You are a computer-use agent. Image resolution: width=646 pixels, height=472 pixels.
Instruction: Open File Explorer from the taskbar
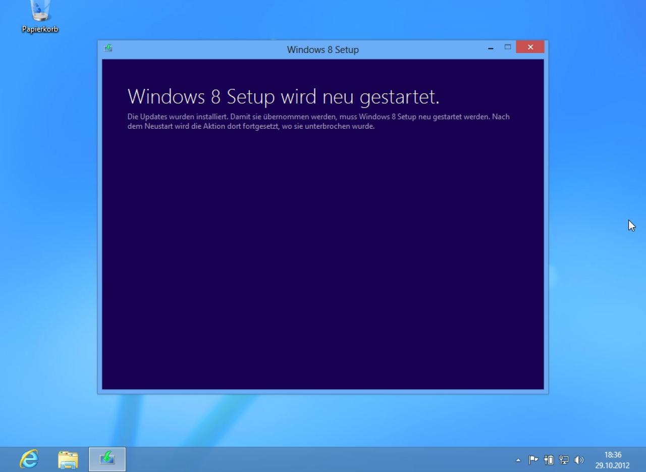68,459
